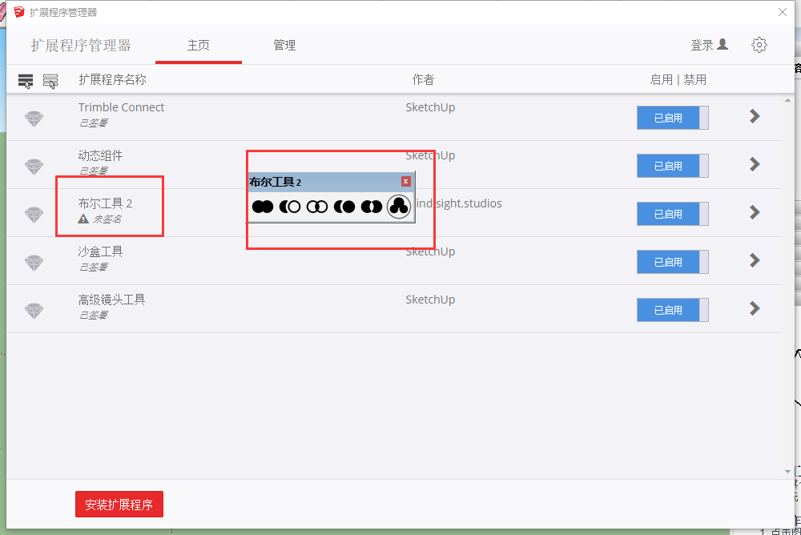Select the Trimble Connect extension name
The width and height of the screenshot is (801, 535).
click(121, 107)
